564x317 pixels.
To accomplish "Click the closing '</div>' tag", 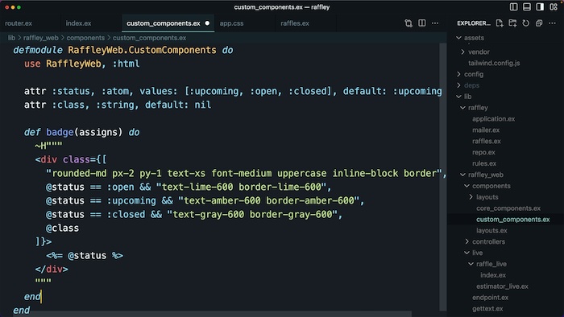I will tap(52, 270).
